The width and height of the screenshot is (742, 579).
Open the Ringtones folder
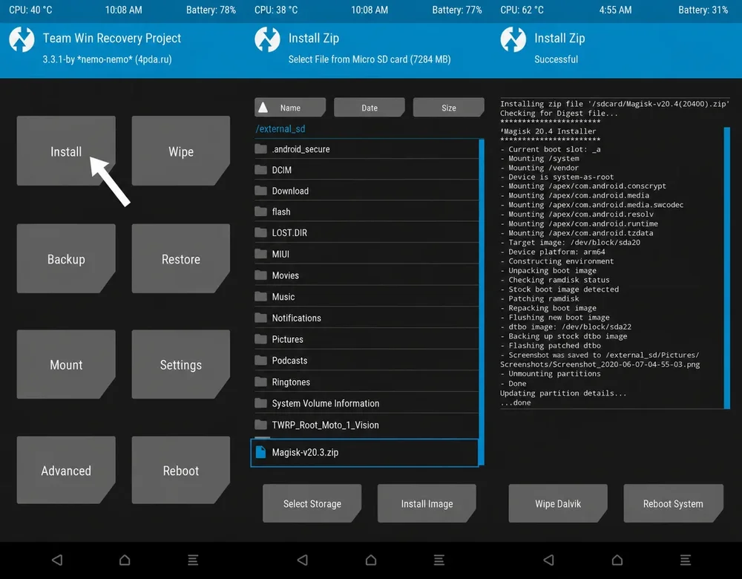(x=367, y=382)
